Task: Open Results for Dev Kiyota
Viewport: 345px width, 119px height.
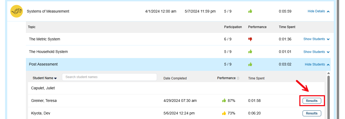Action: pyautogui.click(x=312, y=113)
